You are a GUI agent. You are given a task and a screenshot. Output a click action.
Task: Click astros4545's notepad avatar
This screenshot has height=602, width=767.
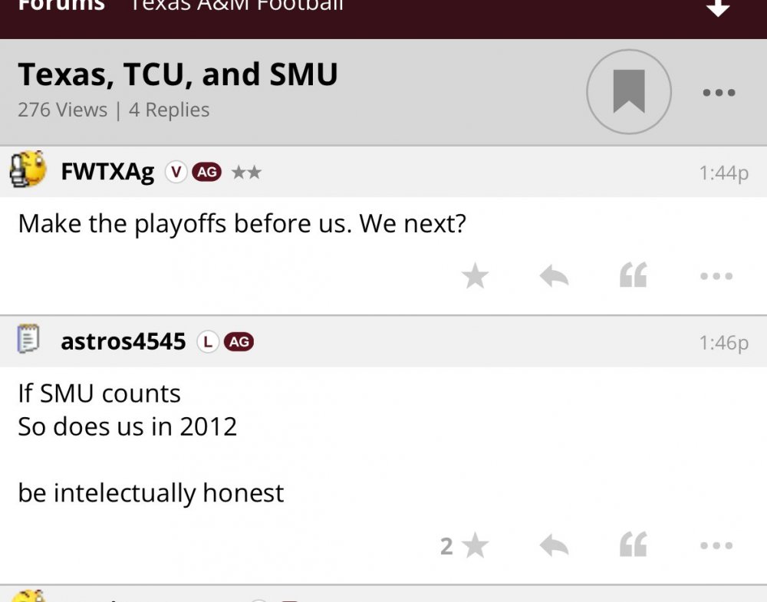click(x=28, y=340)
